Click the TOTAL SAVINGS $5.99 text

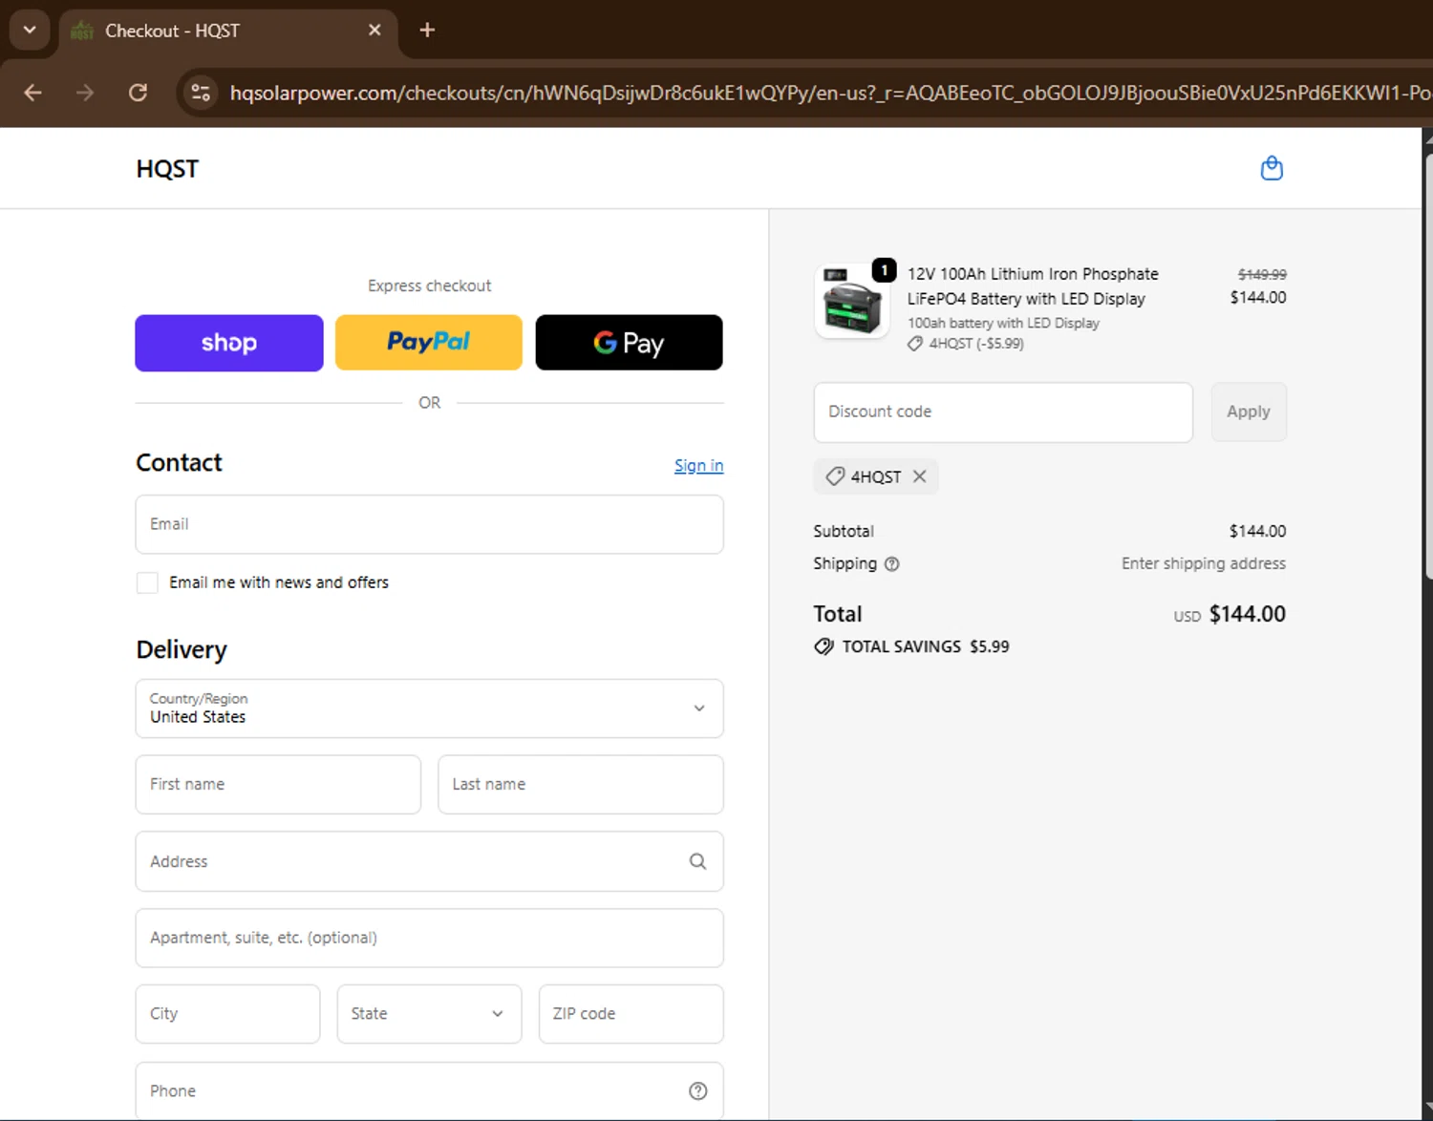click(x=925, y=646)
